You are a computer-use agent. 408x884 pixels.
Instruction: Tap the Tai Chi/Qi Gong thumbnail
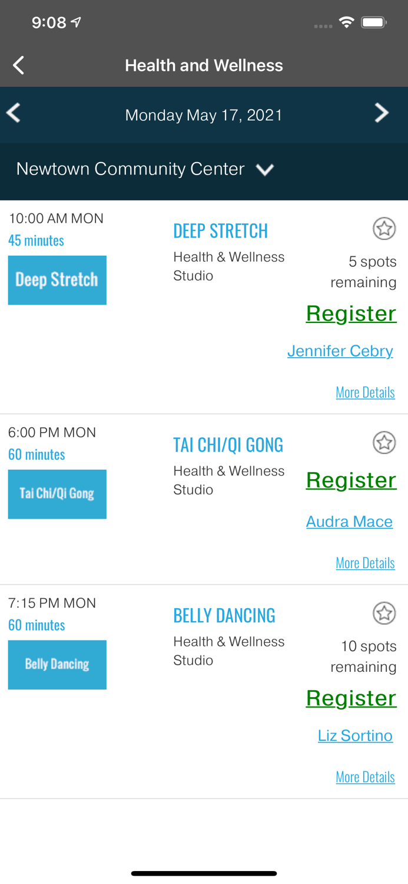57,494
